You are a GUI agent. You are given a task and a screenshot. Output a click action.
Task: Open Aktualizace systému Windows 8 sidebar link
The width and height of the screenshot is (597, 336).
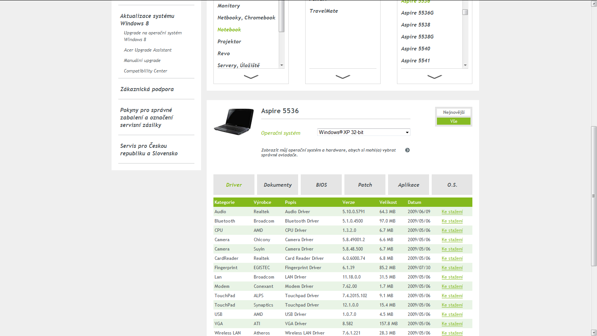[147, 20]
